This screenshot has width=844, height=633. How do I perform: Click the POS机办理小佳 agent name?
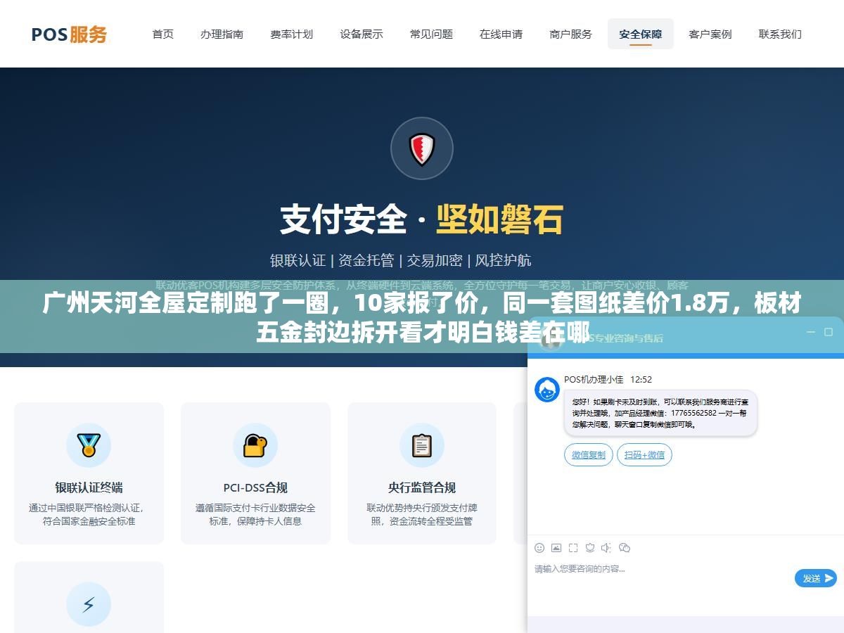coord(594,380)
